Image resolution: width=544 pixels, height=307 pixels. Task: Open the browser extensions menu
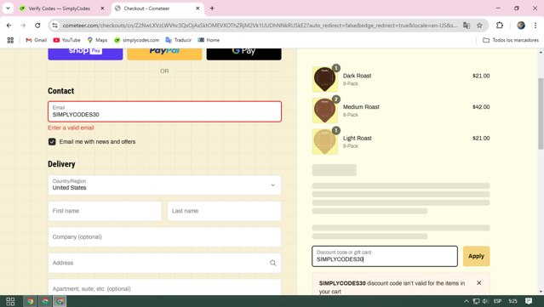tap(500, 26)
